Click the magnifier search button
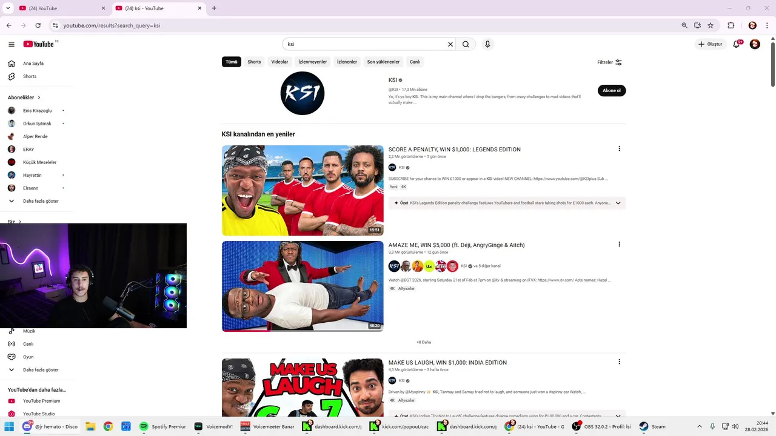 tap(466, 44)
